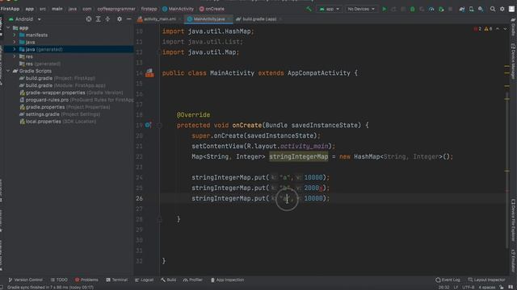Collapse the app module tree node
Image resolution: width=517 pixels, height=290 pixels.
[x=8, y=28]
